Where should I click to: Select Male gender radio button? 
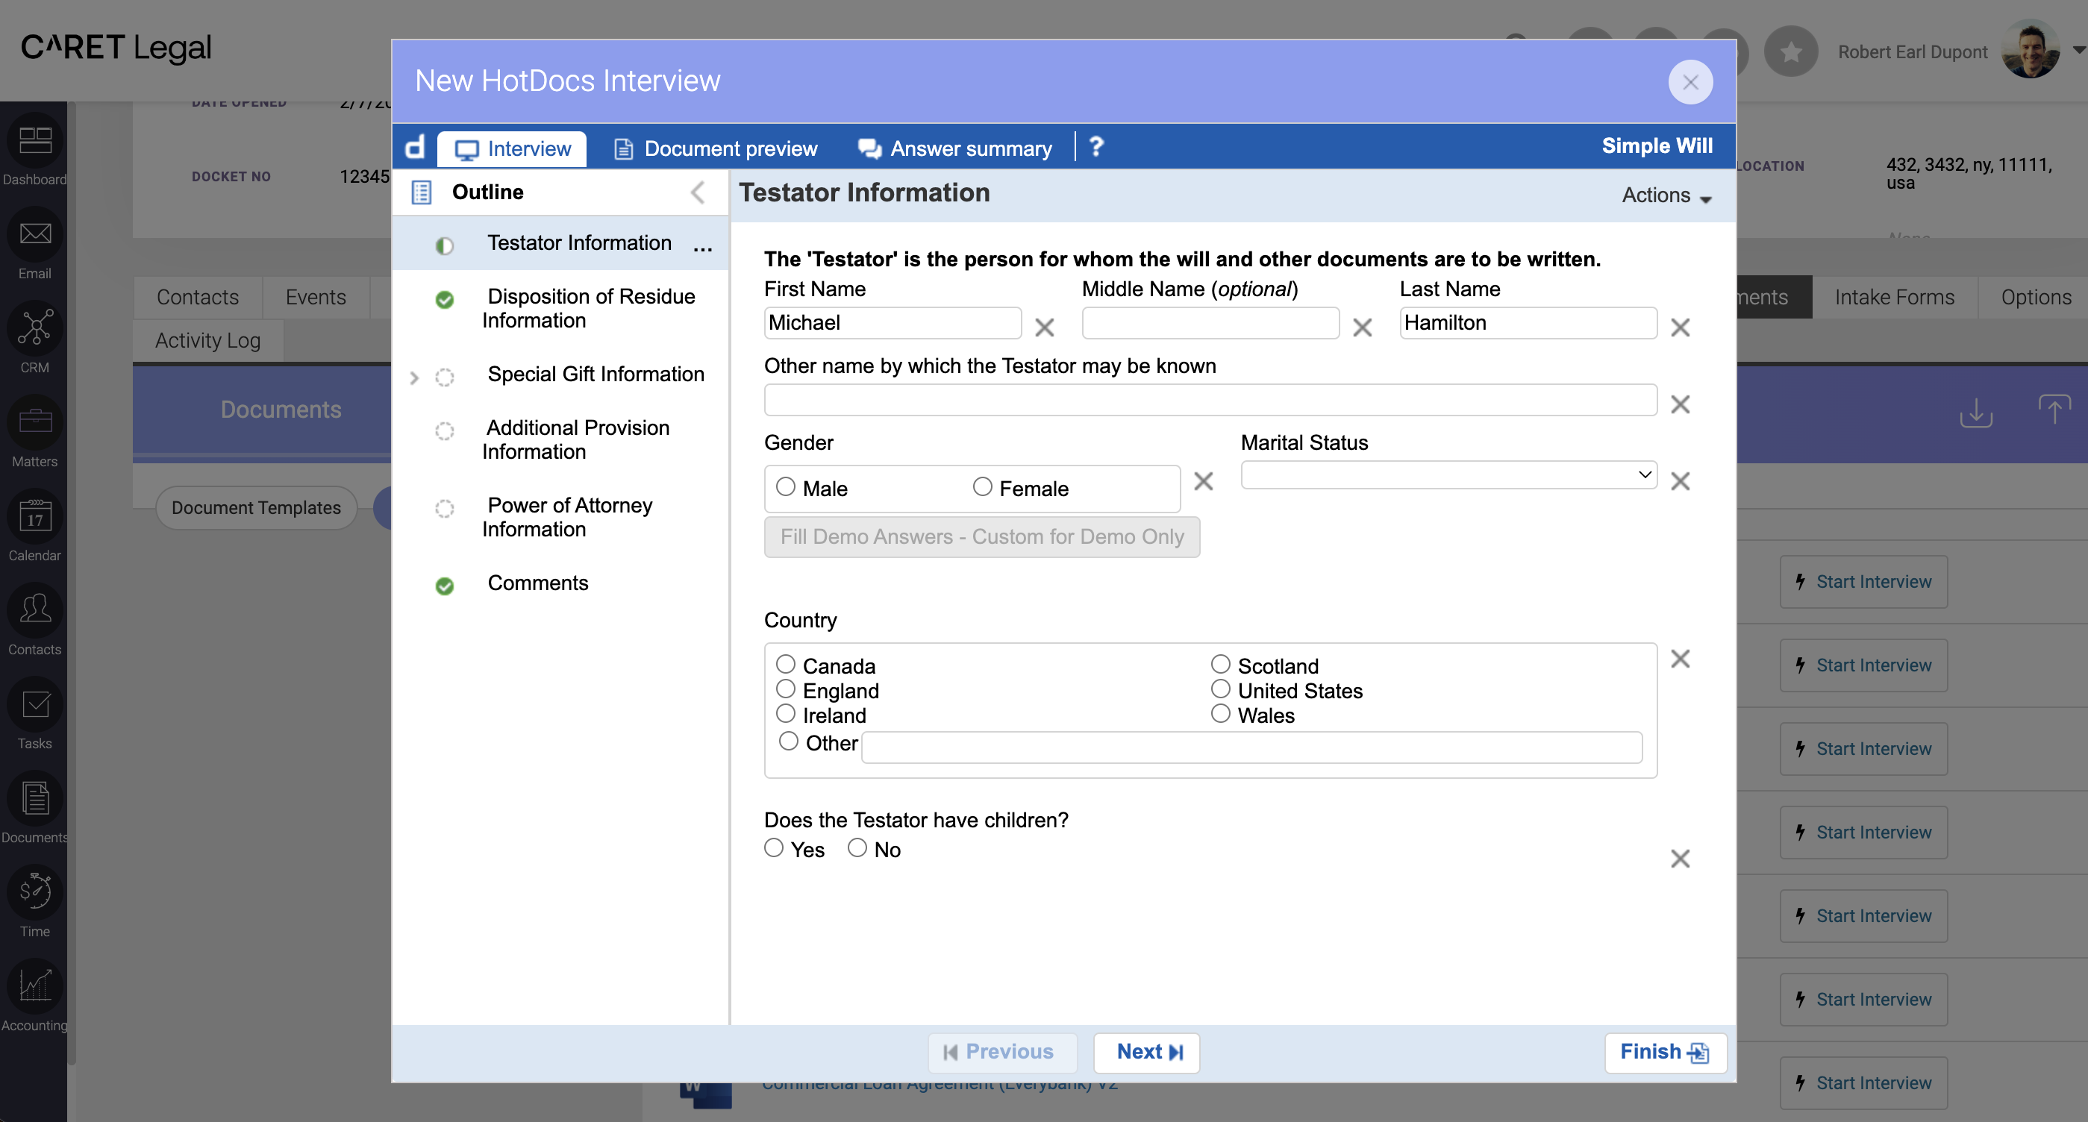(784, 486)
